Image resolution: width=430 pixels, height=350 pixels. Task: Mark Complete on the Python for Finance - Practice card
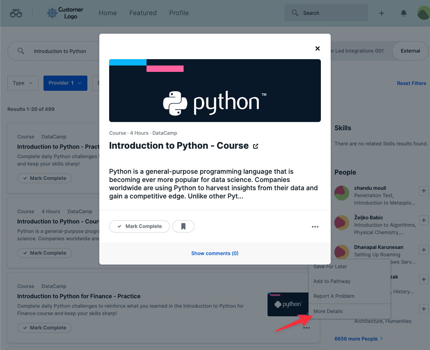click(x=44, y=328)
